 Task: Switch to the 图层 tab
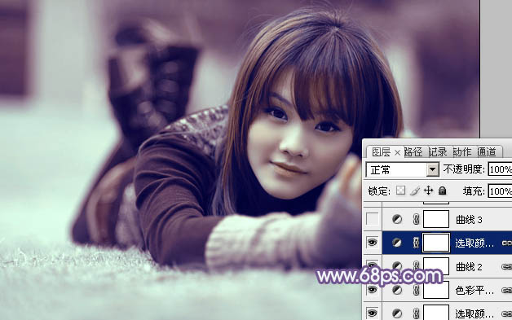[x=381, y=152]
